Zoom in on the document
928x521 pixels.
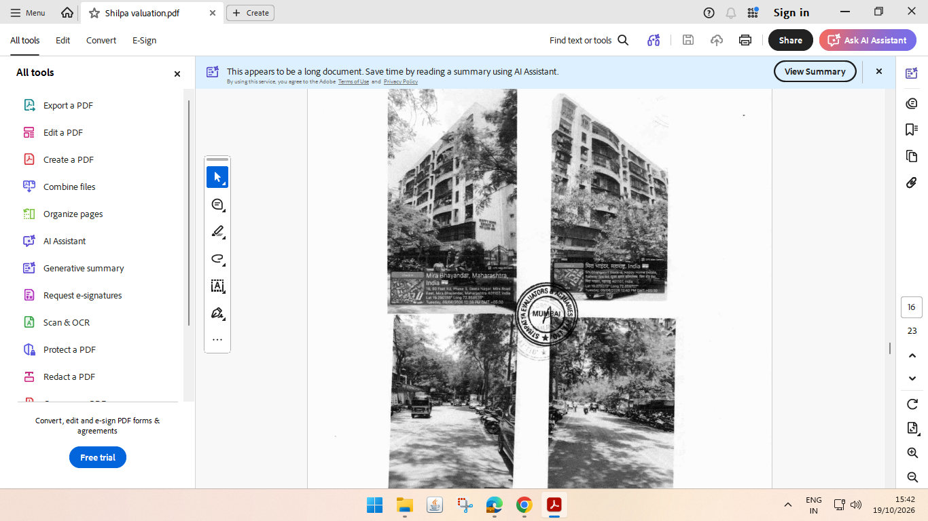[912, 452]
